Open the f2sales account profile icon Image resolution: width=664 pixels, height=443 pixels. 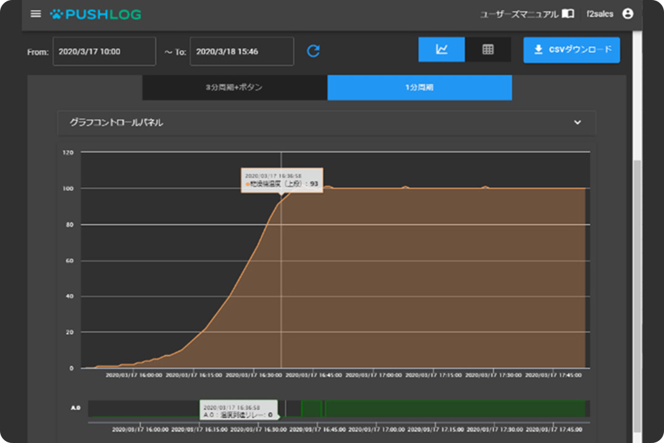(627, 14)
